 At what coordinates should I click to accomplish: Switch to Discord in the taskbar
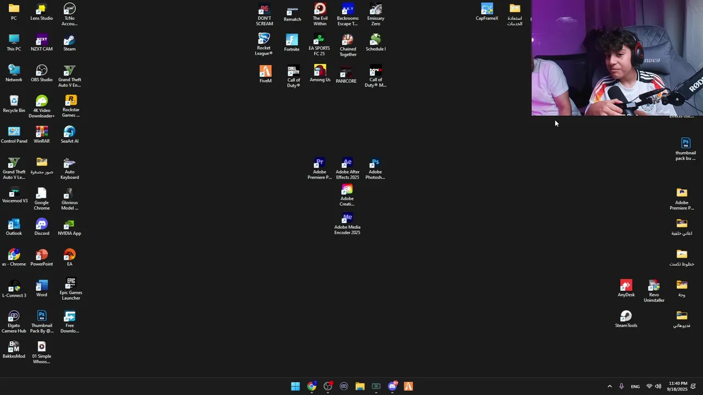pyautogui.click(x=392, y=386)
